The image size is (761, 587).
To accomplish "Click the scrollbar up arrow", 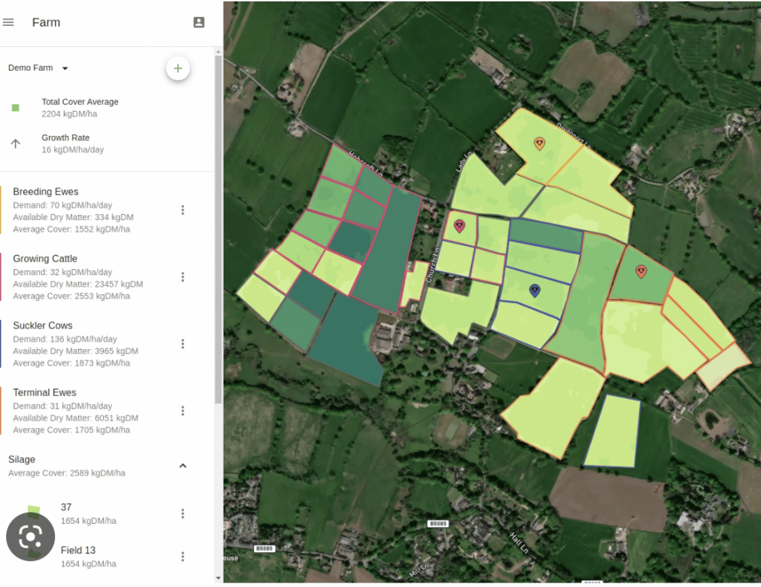I will [218, 51].
